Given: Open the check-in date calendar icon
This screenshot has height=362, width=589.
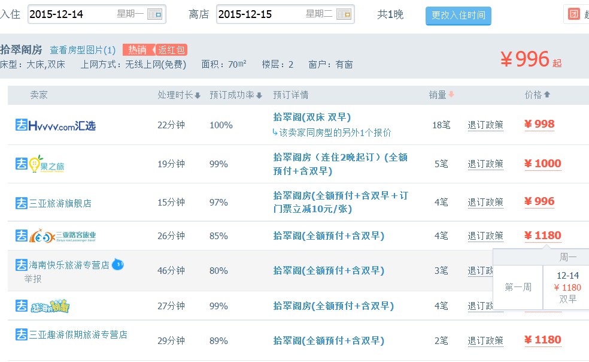Looking at the screenshot, I should click(154, 14).
